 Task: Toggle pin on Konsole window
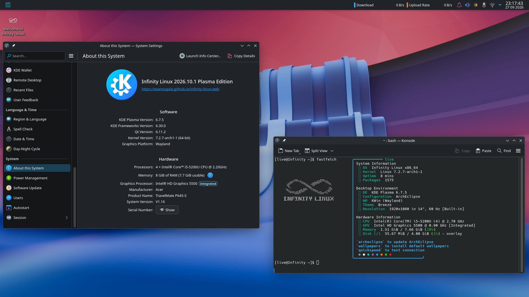(x=284, y=141)
